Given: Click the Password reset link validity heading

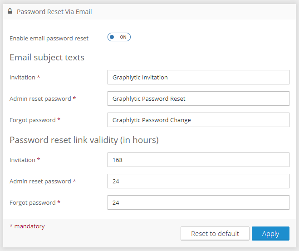Looking at the screenshot, I should coord(84,140).
